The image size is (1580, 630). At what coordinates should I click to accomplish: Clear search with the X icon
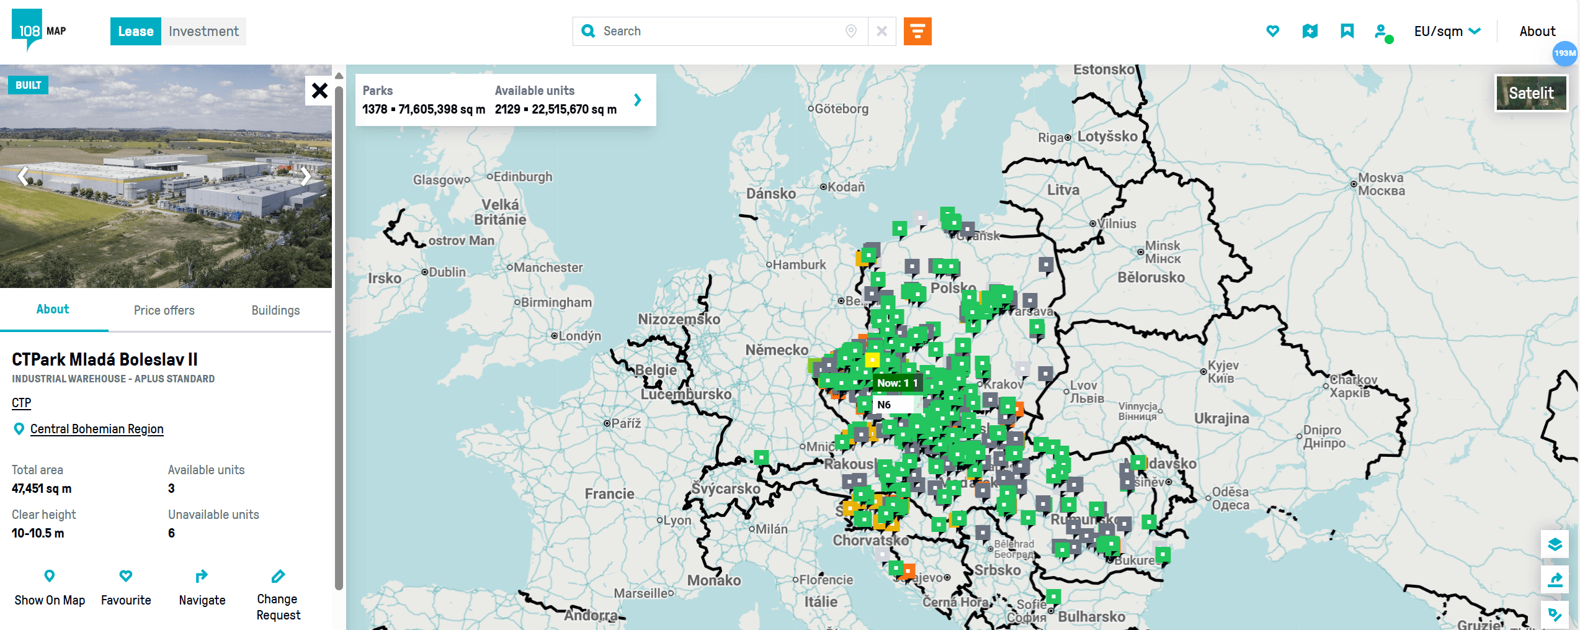pos(881,31)
